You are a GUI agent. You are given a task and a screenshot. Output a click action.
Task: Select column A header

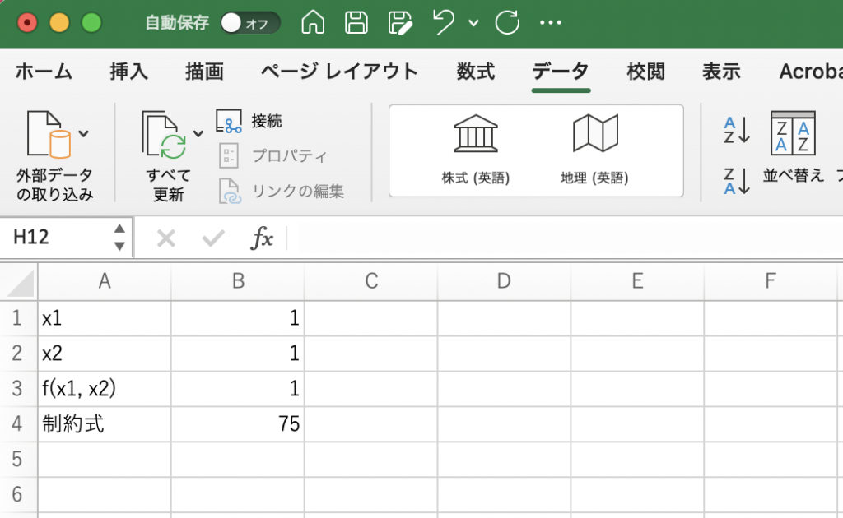tap(105, 281)
